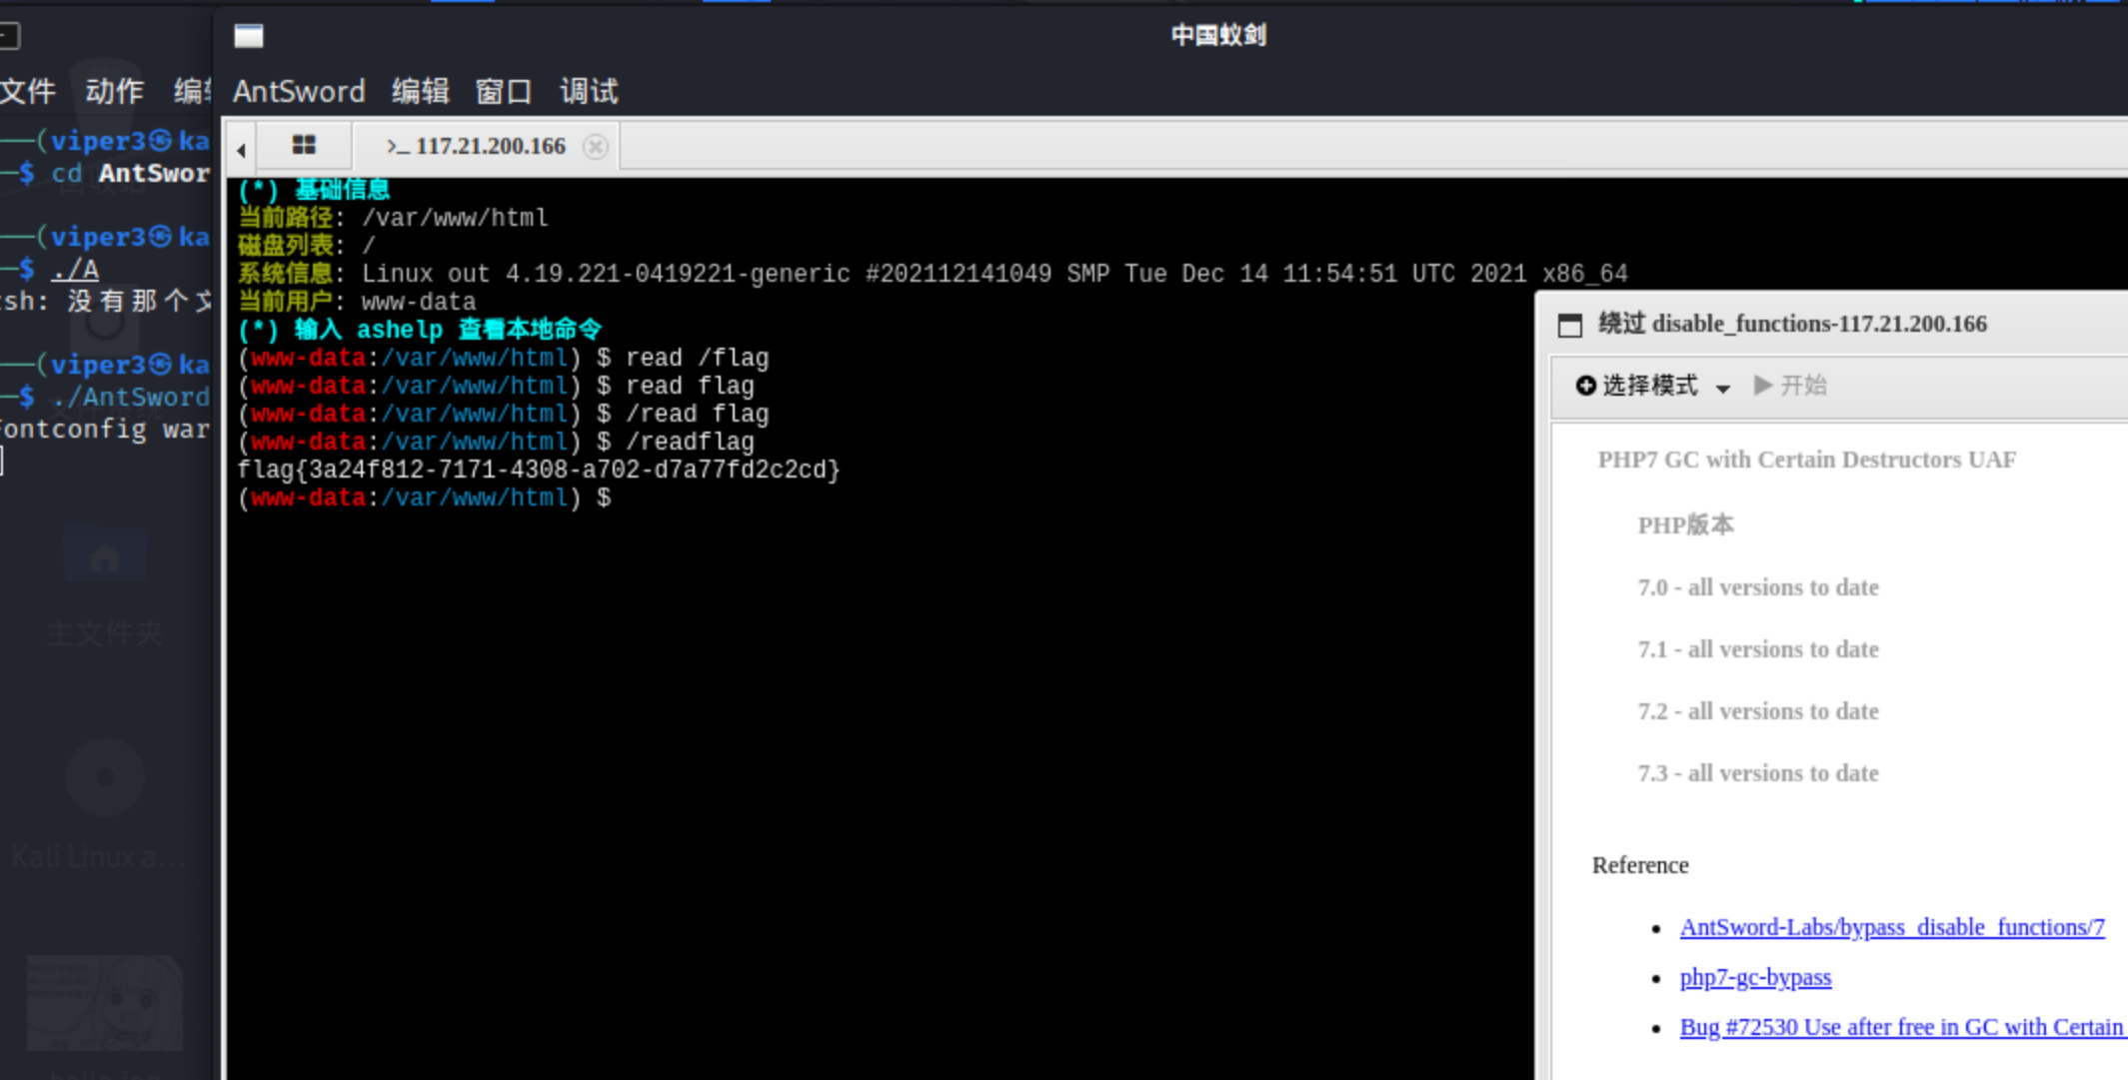Select the '7.0 - all versions to date' text
2128x1080 pixels.
pos(1758,587)
